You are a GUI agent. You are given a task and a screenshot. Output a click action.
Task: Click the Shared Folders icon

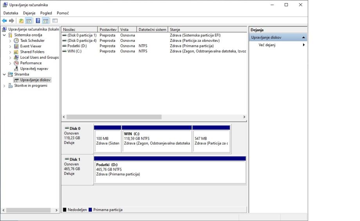coord(16,52)
